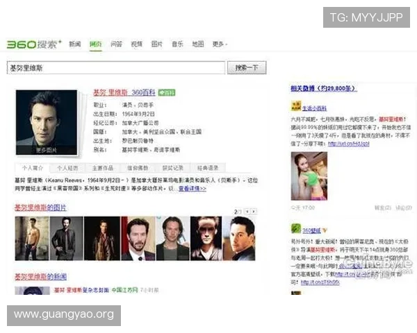Open the 的图片 section heading link
This screenshot has width=417, height=333.
point(40,207)
